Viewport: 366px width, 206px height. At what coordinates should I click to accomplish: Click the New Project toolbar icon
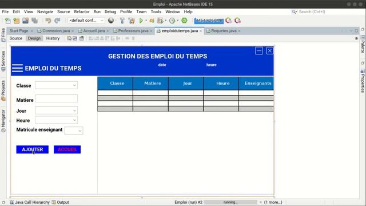(x=17, y=21)
